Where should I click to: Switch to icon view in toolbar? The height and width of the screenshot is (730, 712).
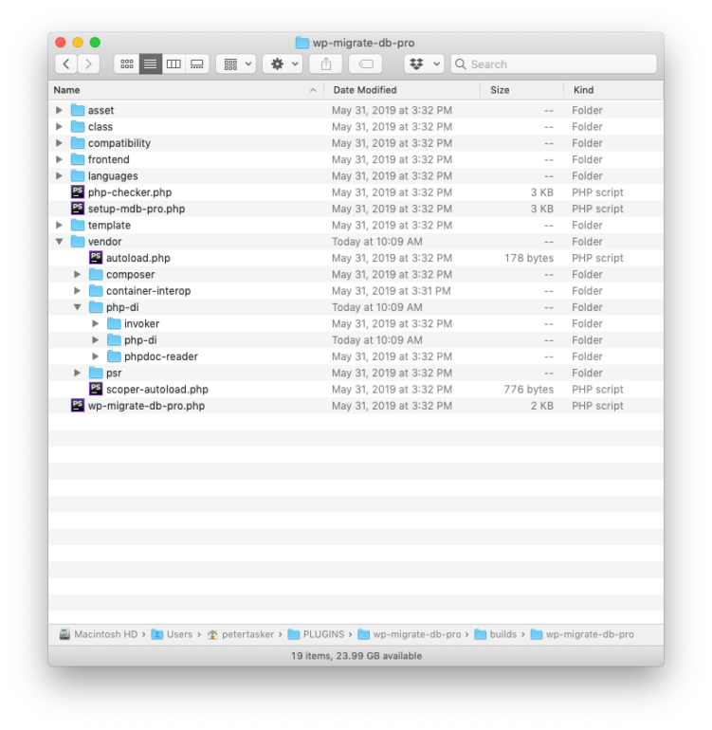point(126,64)
